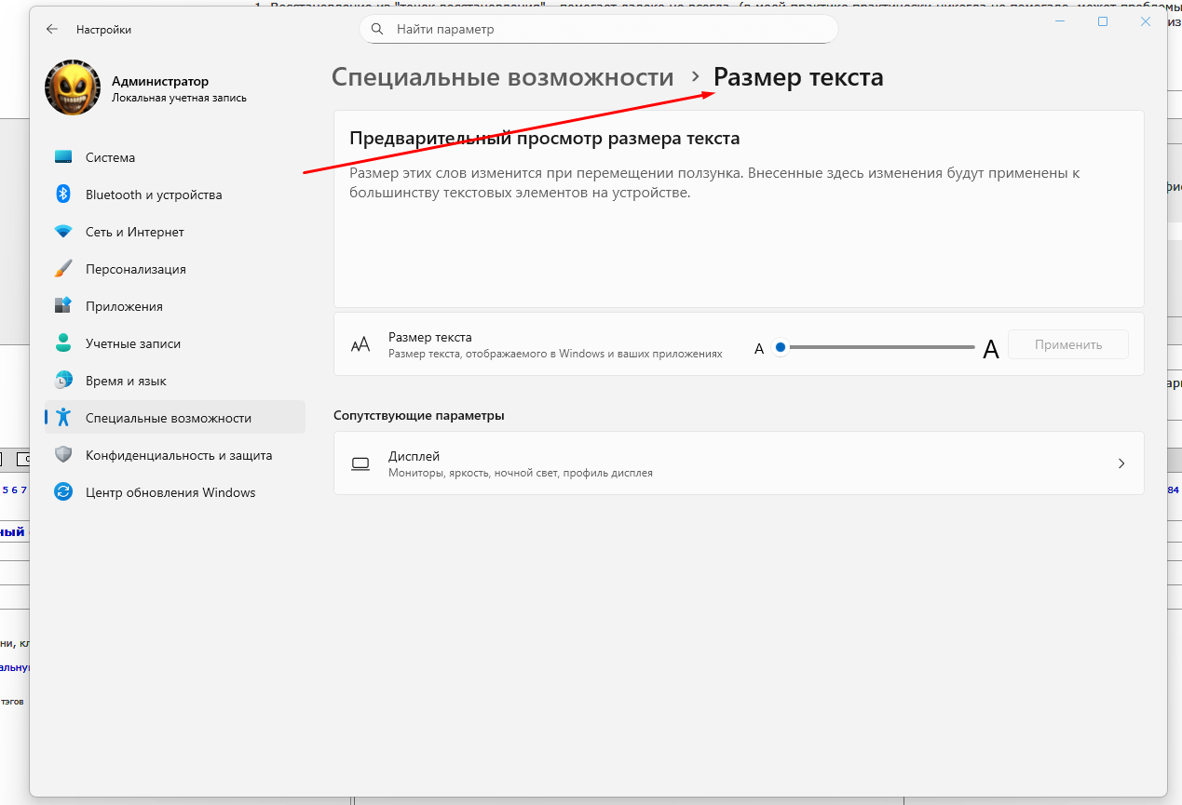Expand the Дисплей chevron arrow
This screenshot has width=1182, height=805.
1121,463
